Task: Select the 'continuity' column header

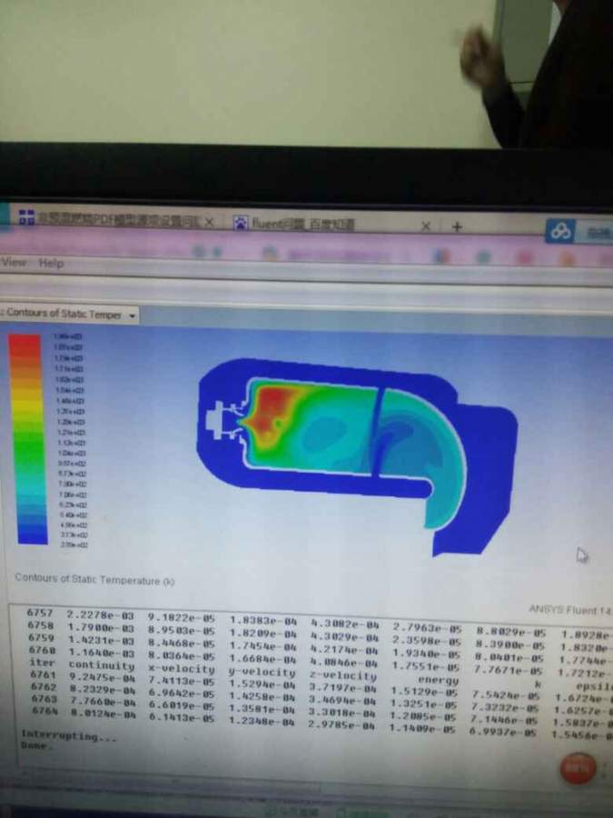Action: (101, 665)
